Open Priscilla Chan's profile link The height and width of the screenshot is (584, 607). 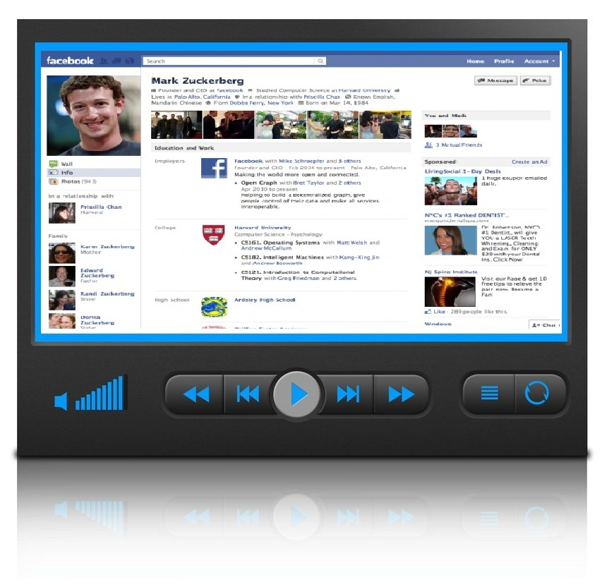pos(101,207)
